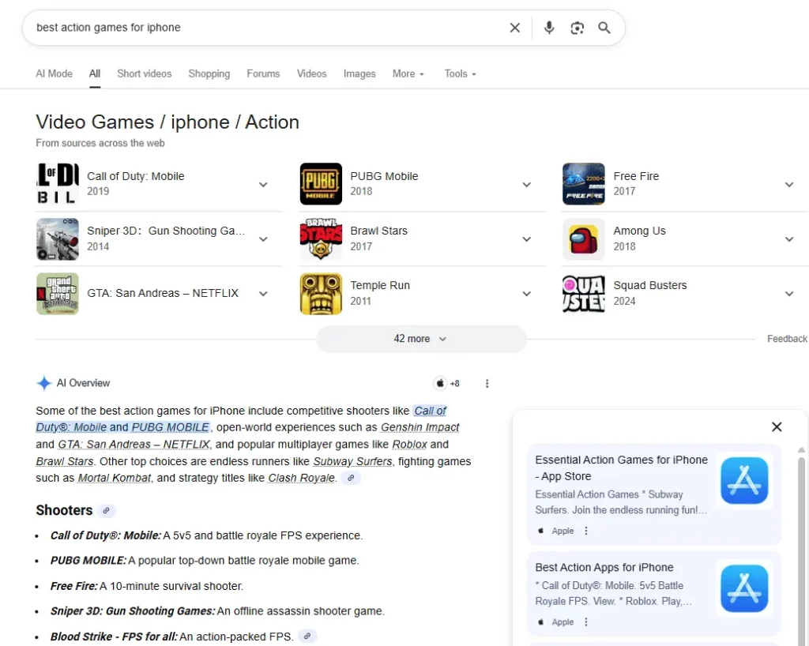This screenshot has width=809, height=646.
Task: Open the Subway Surfers link
Action: (x=352, y=461)
